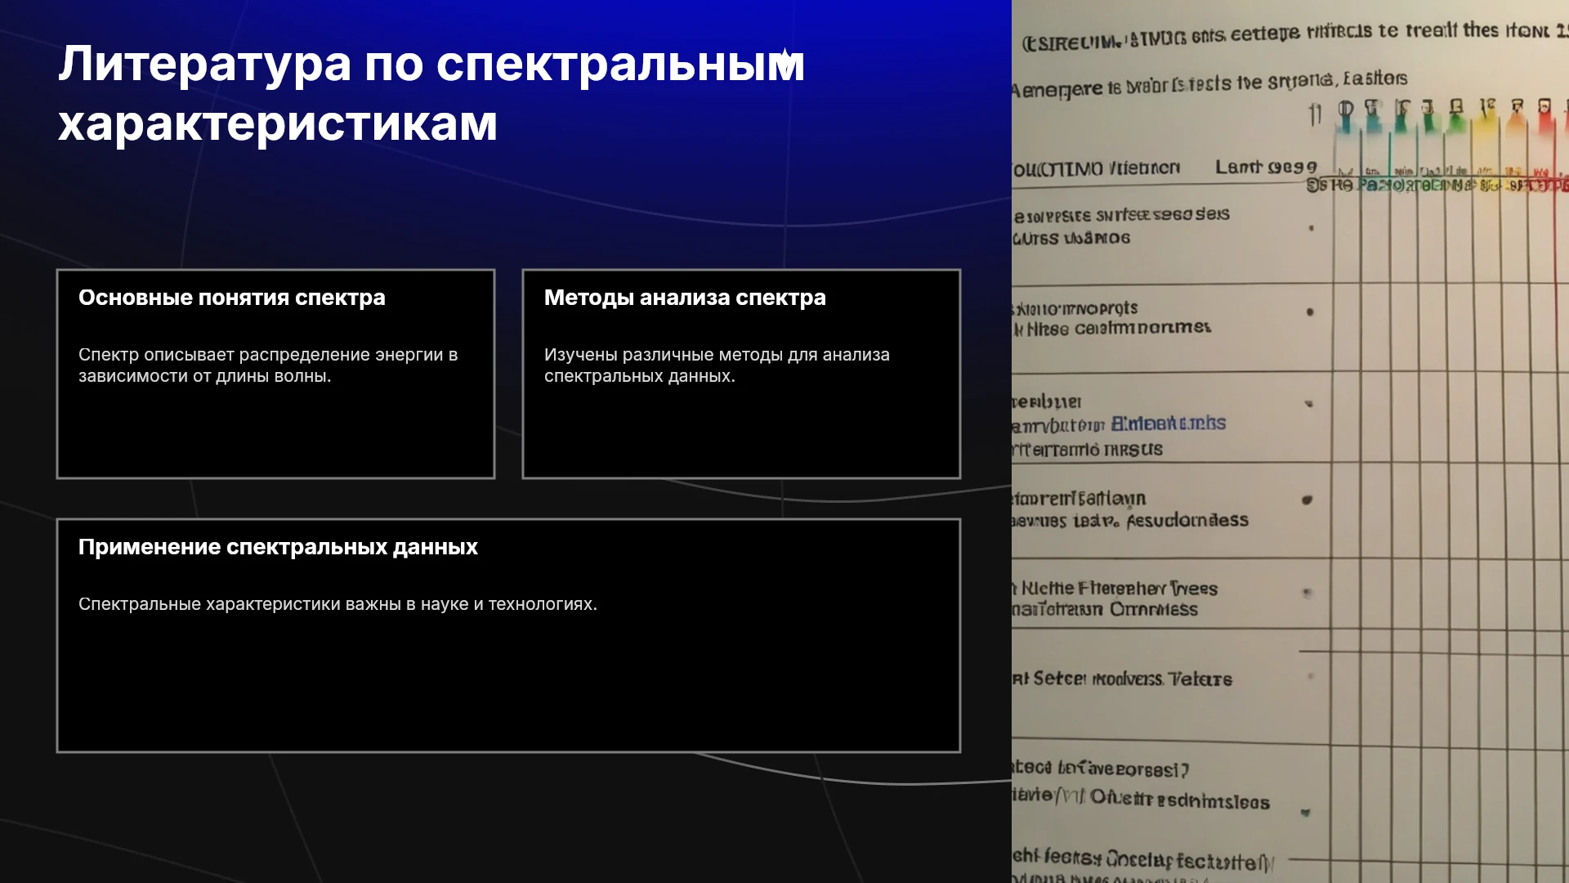Viewport: 1569px width, 883px height.
Task: Click text about распределение энергии and длины волны
Action: click(x=268, y=365)
